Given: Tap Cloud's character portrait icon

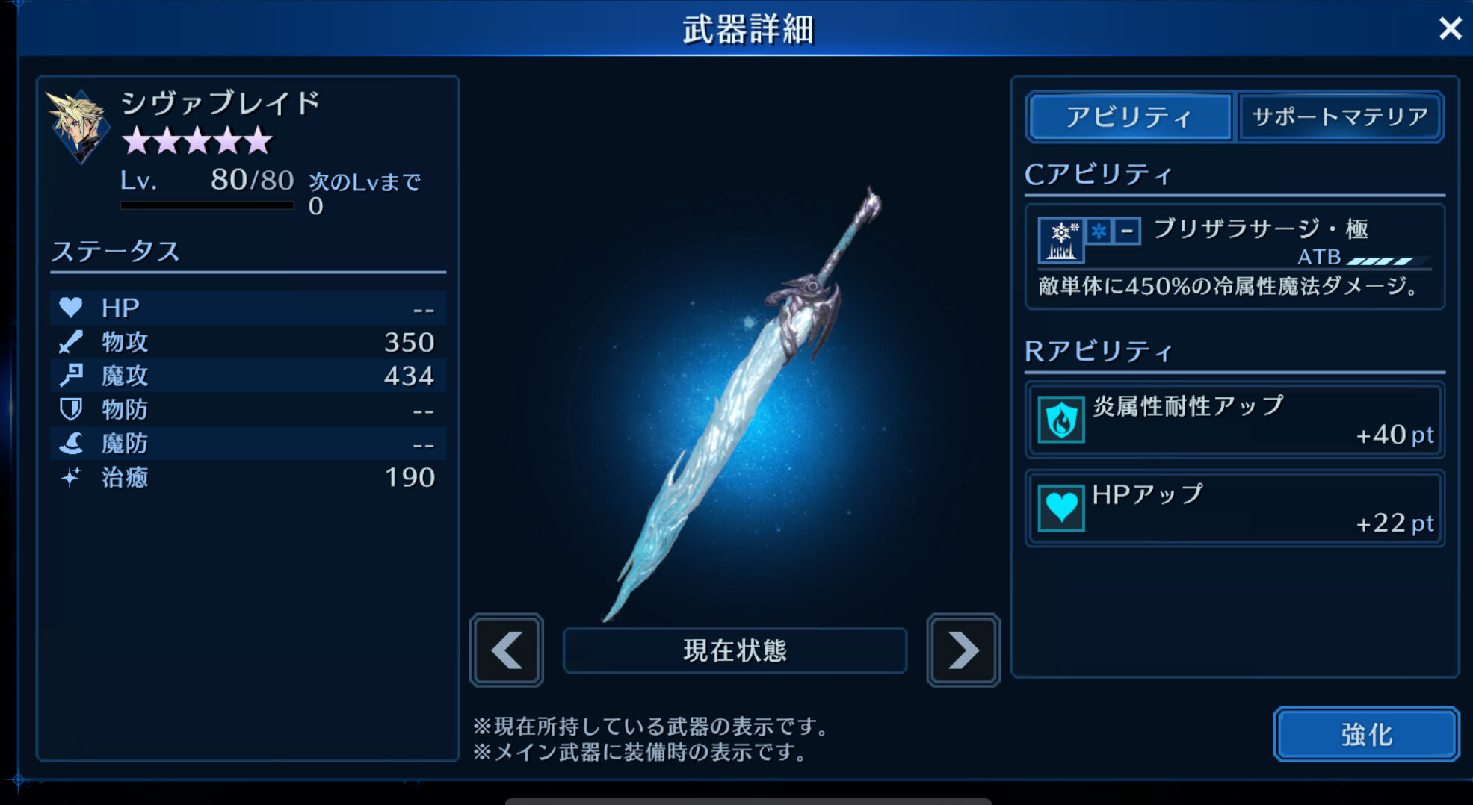Looking at the screenshot, I should tap(78, 126).
